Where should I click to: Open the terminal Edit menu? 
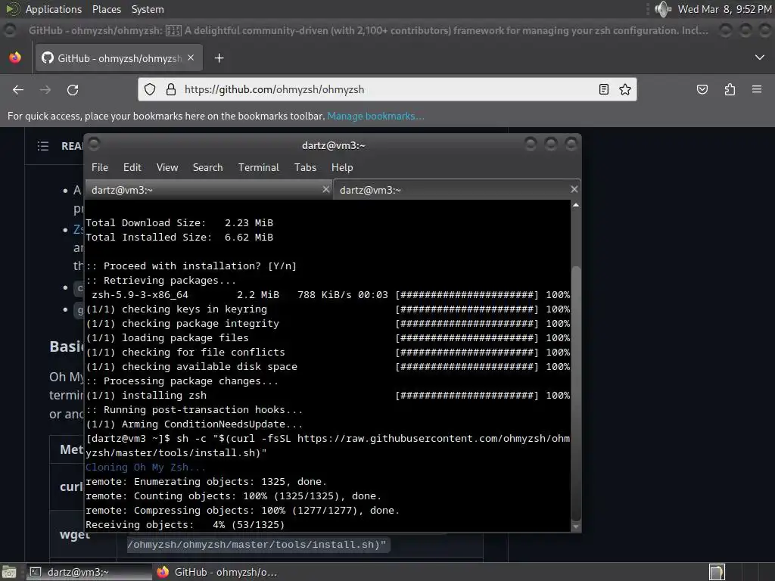132,167
